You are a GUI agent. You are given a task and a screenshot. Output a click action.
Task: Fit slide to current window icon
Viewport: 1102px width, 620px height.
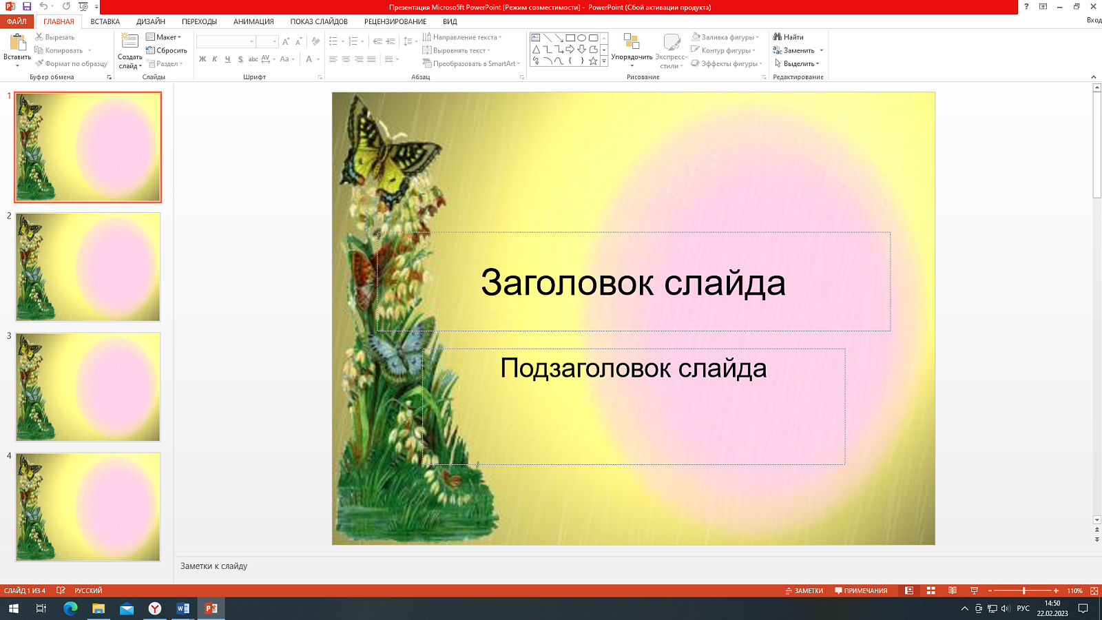click(x=1094, y=590)
